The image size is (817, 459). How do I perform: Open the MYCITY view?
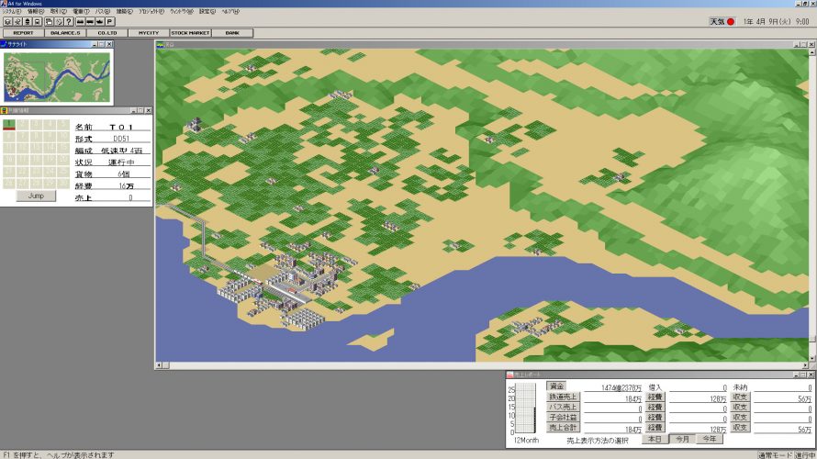(x=149, y=33)
